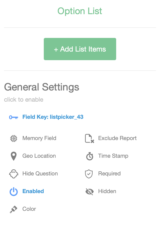Click the key icon beside Field Key
Screen dimensions: 164x229
pyautogui.click(x=13, y=117)
